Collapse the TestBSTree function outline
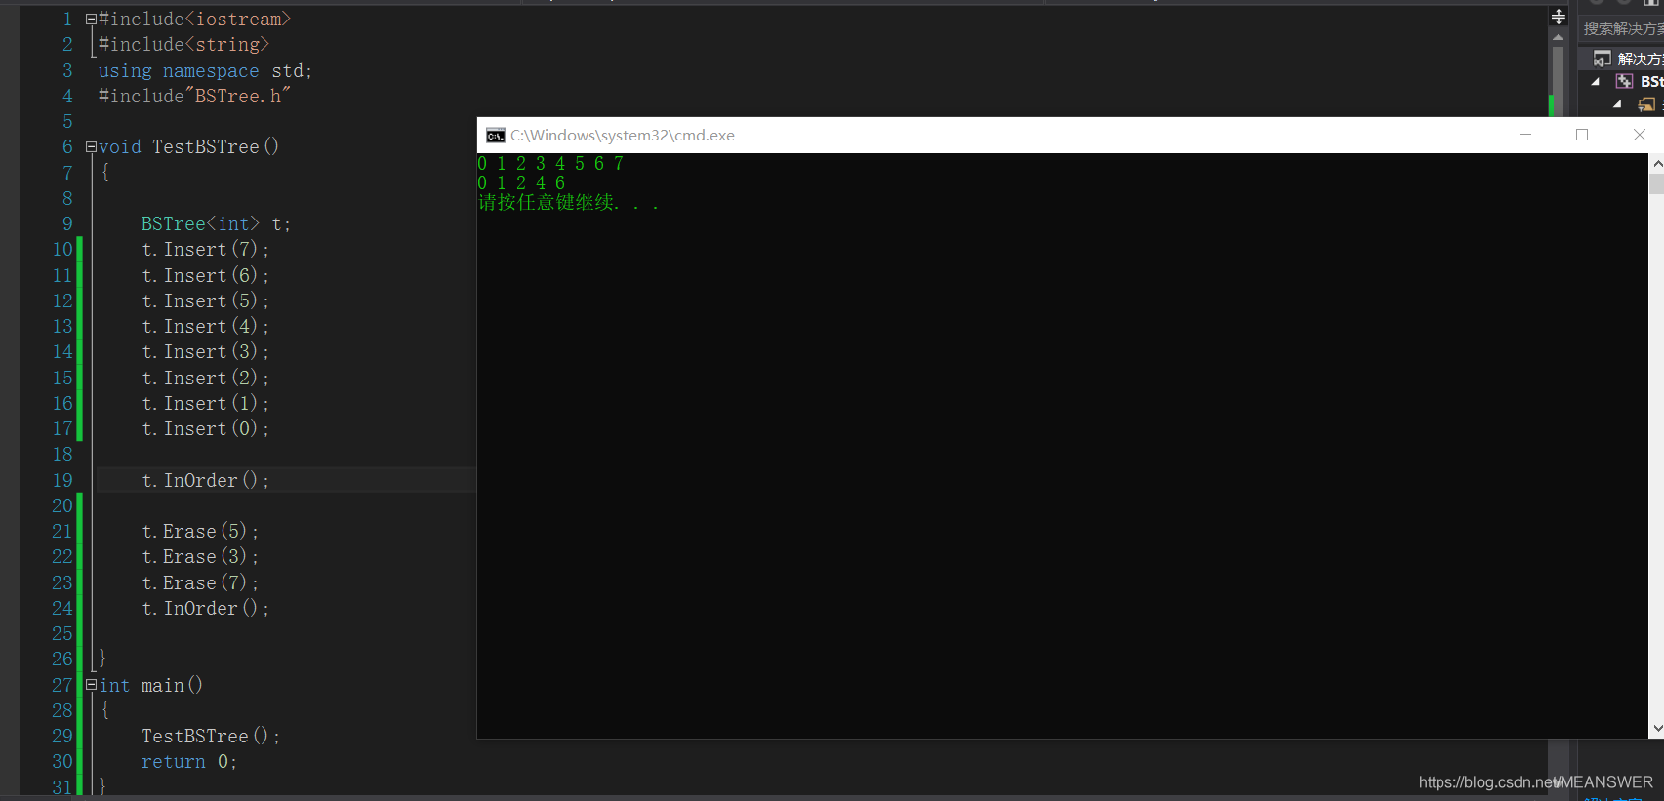1664x801 pixels. click(91, 147)
